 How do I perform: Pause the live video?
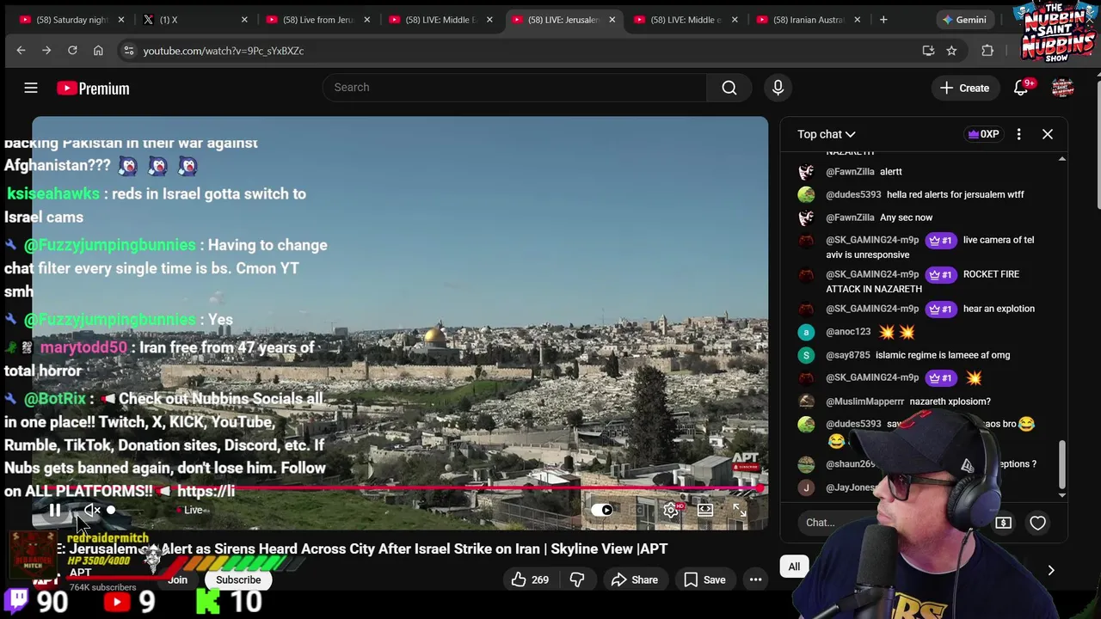click(54, 511)
